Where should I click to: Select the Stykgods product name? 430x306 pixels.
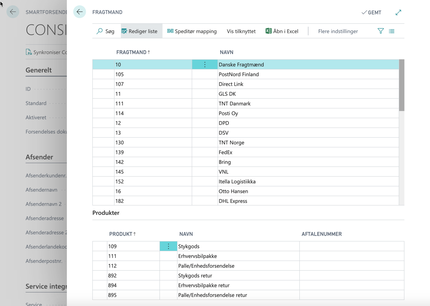coord(238,246)
